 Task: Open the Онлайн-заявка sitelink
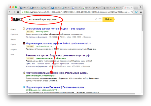[78, 64]
